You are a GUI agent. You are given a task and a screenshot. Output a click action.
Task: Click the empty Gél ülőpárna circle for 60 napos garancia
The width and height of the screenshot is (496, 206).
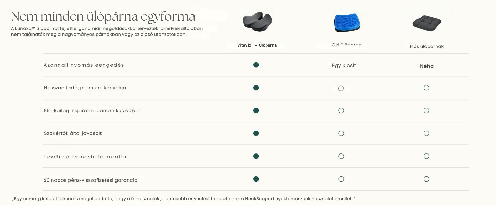(x=341, y=179)
